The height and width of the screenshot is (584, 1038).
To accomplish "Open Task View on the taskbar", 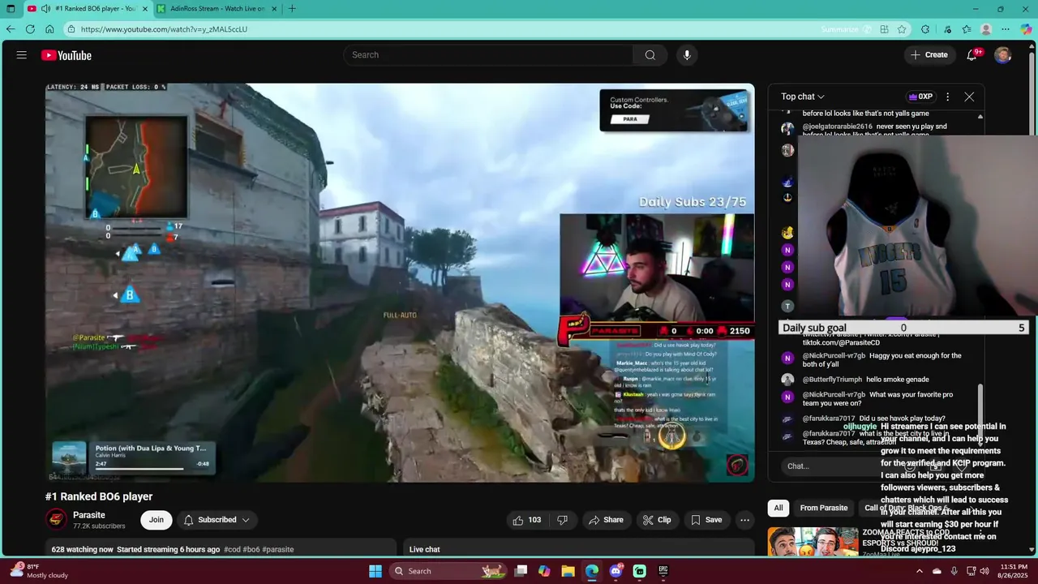I will pyautogui.click(x=521, y=571).
